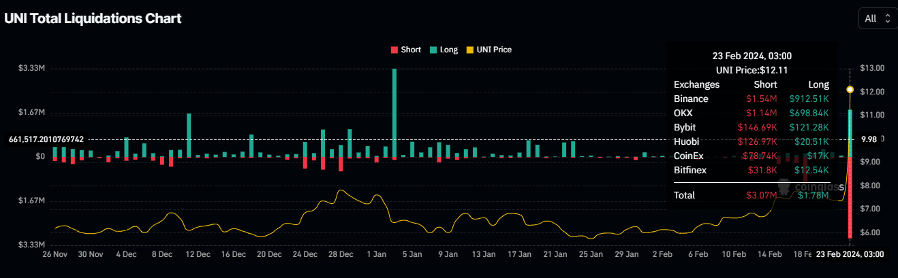
Task: Click the green Long legend color swatch
Action: [433, 50]
